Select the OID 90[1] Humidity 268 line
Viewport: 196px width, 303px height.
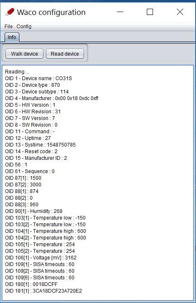tap(33, 211)
